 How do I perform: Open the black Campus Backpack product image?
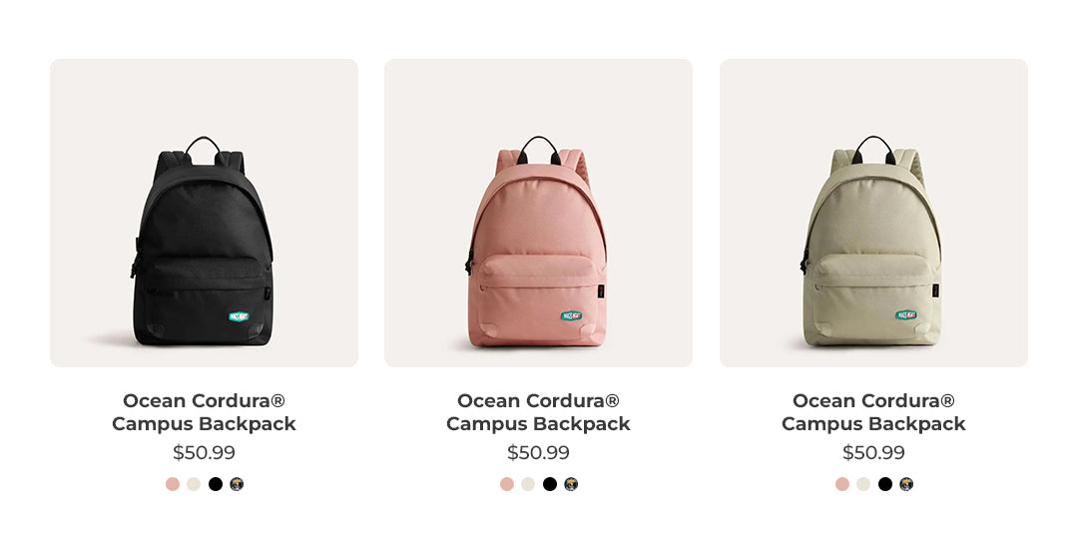205,213
